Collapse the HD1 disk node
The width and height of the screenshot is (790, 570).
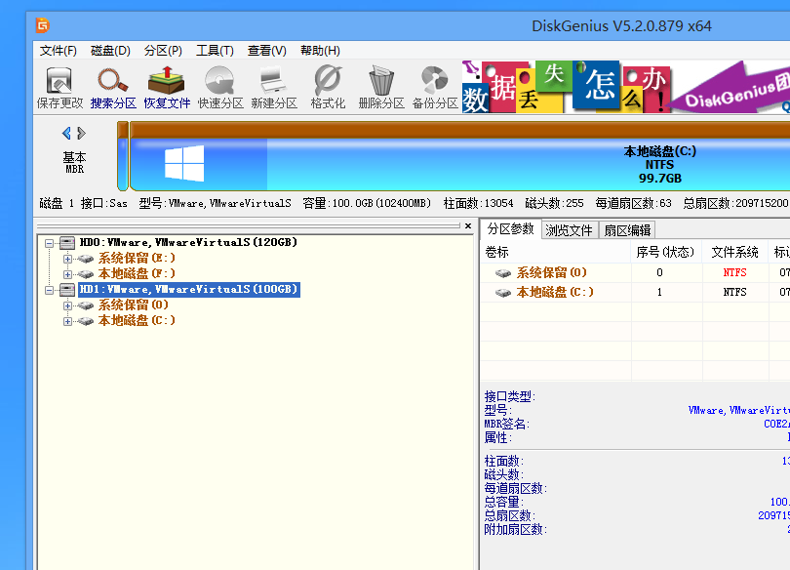49,290
